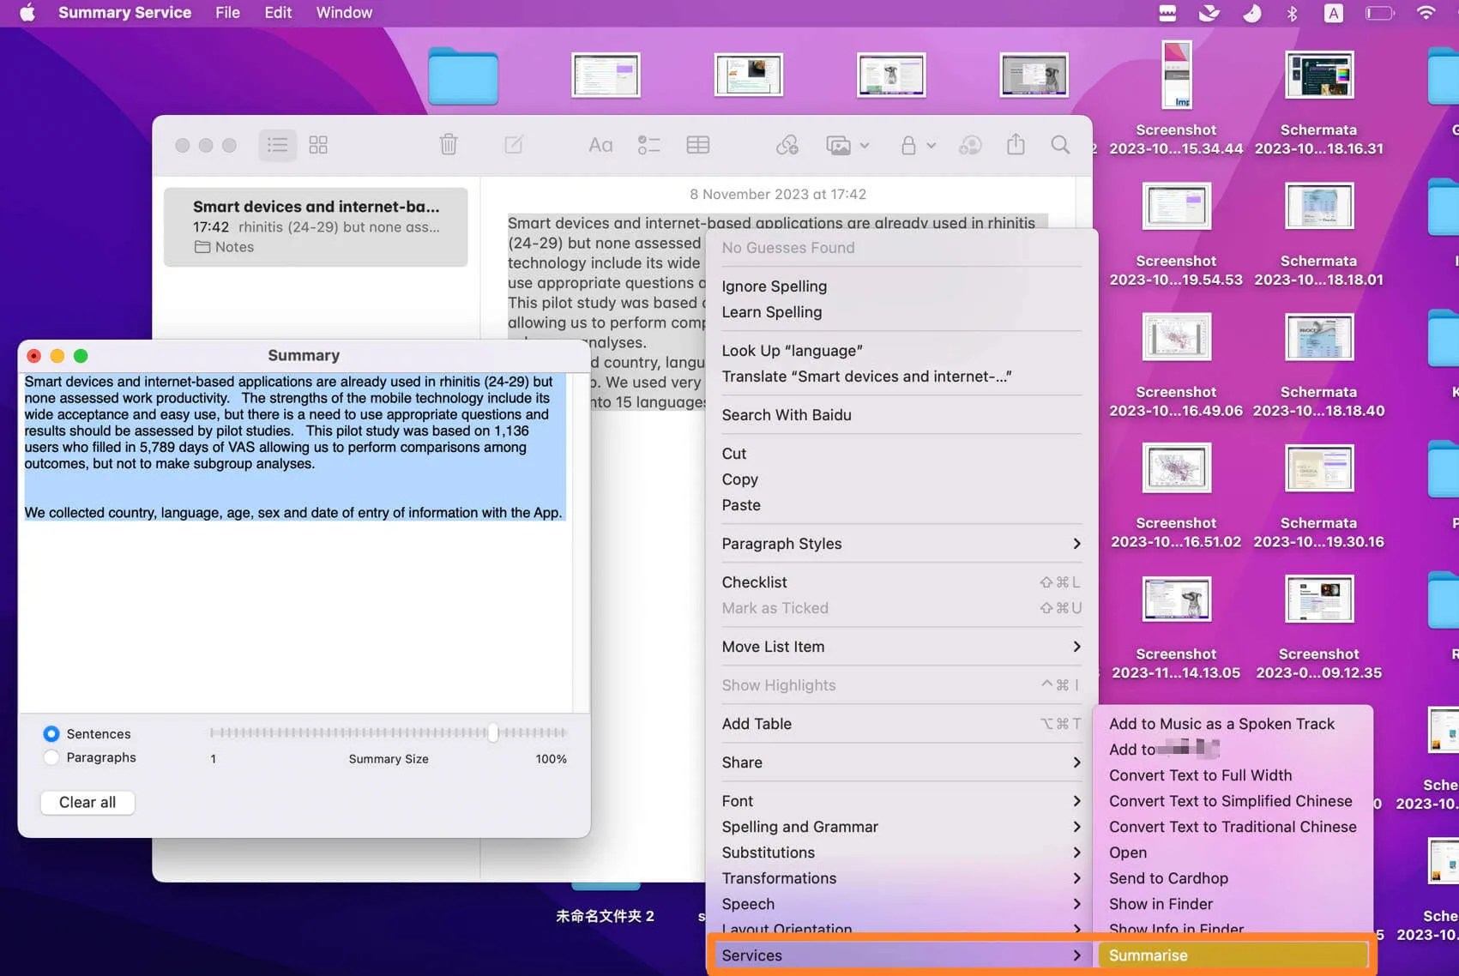Screen dimensions: 1459x976
Task: Open the share icon in the toolbar
Action: pyautogui.click(x=1016, y=144)
